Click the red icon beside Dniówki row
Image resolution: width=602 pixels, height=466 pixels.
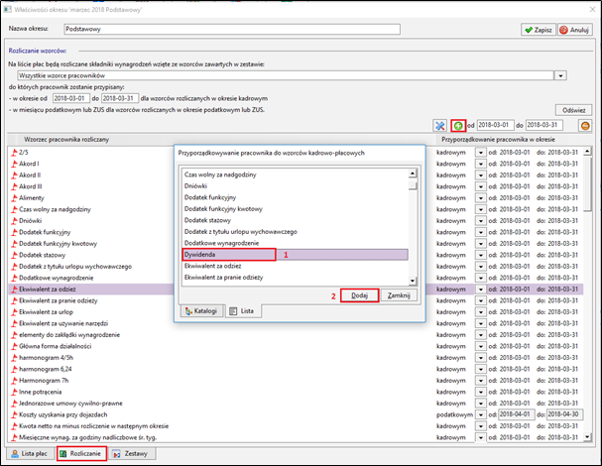tap(14, 221)
